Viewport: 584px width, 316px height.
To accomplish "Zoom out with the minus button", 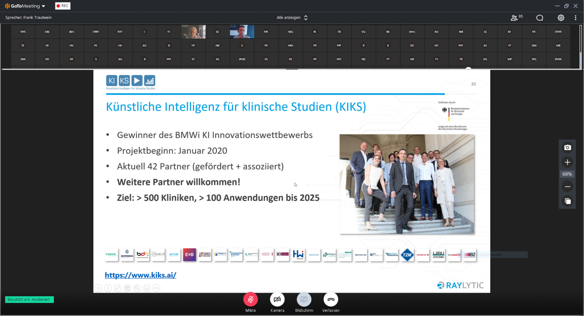I will [567, 187].
